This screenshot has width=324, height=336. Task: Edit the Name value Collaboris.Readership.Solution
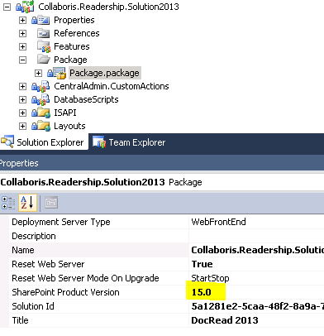(x=257, y=250)
